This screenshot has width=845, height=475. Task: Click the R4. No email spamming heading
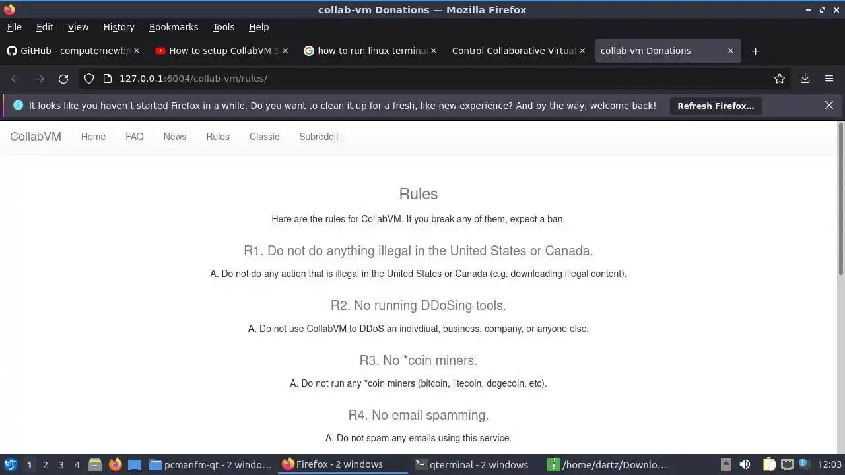pyautogui.click(x=419, y=415)
